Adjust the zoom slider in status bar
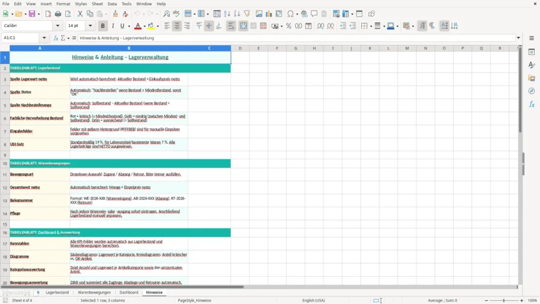540x304 pixels. tap(504, 300)
